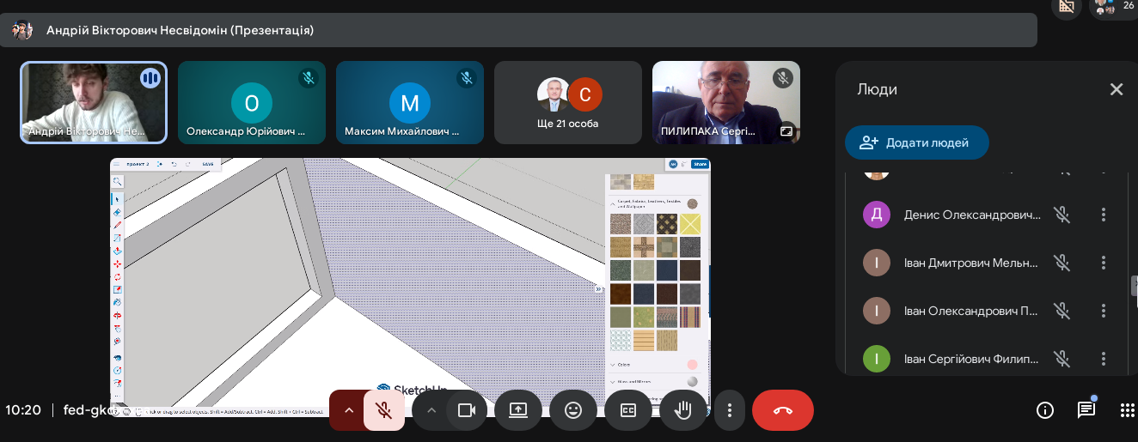The image size is (1138, 442).
Task: Open the emoji reactions button
Action: pyautogui.click(x=573, y=410)
